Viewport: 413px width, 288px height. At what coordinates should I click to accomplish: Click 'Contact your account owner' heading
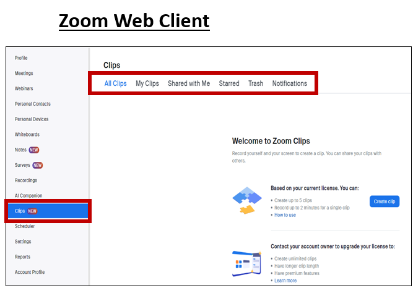point(333,247)
